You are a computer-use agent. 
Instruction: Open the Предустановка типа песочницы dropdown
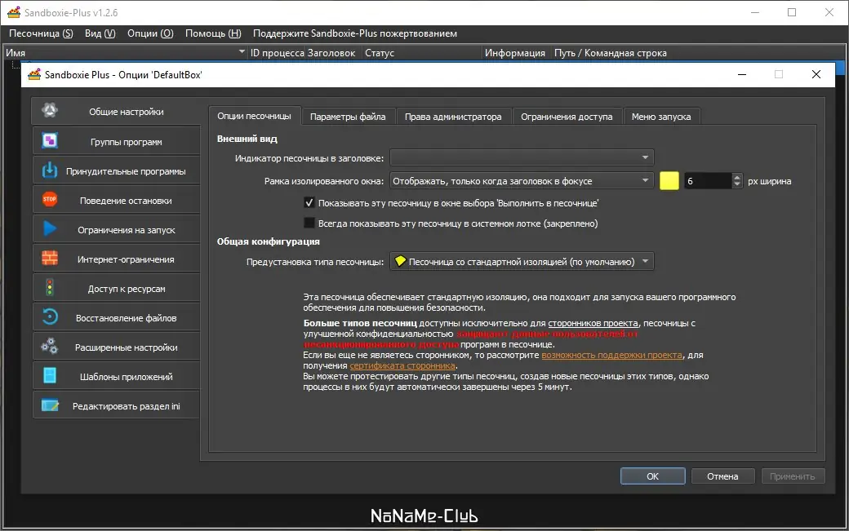coord(522,261)
